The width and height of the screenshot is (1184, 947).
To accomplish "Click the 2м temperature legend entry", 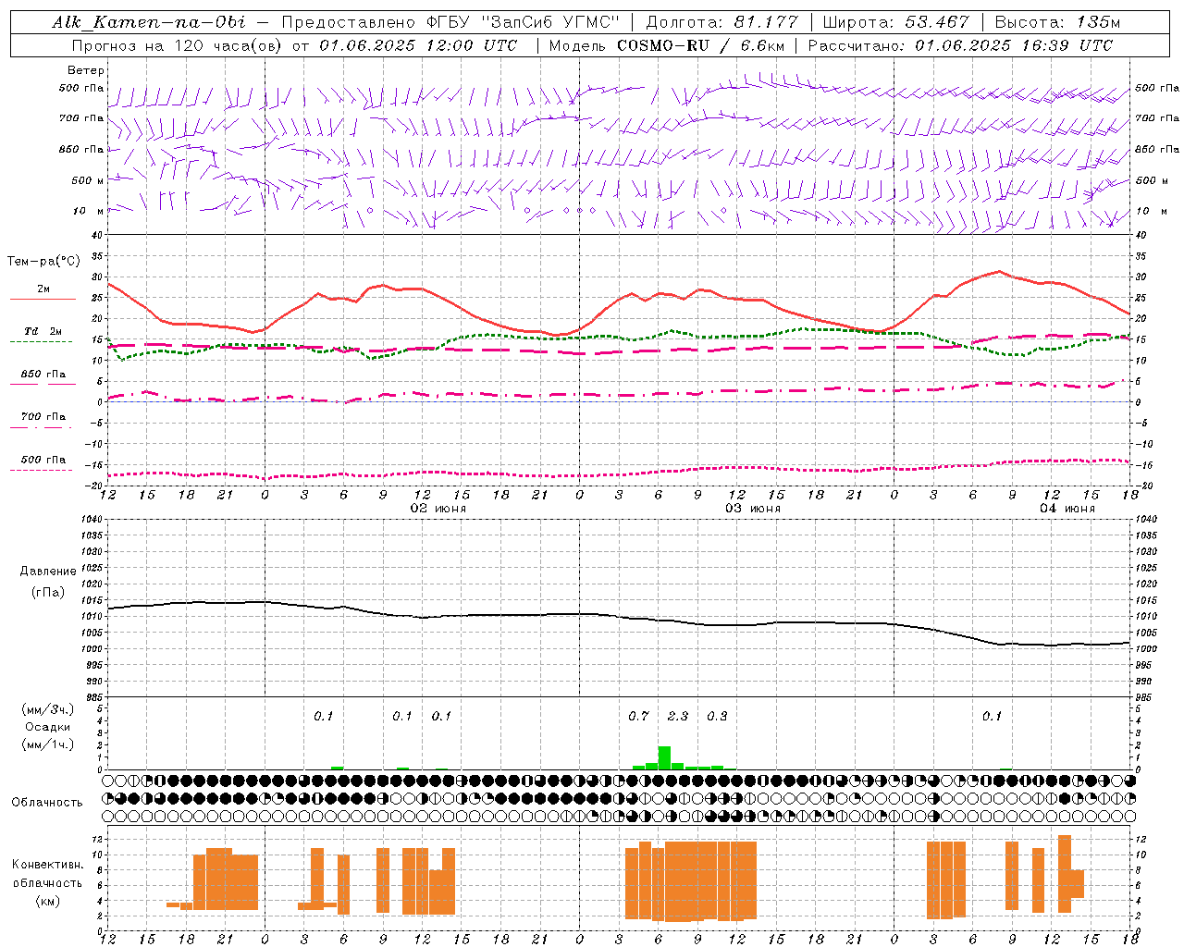I will [x=43, y=289].
